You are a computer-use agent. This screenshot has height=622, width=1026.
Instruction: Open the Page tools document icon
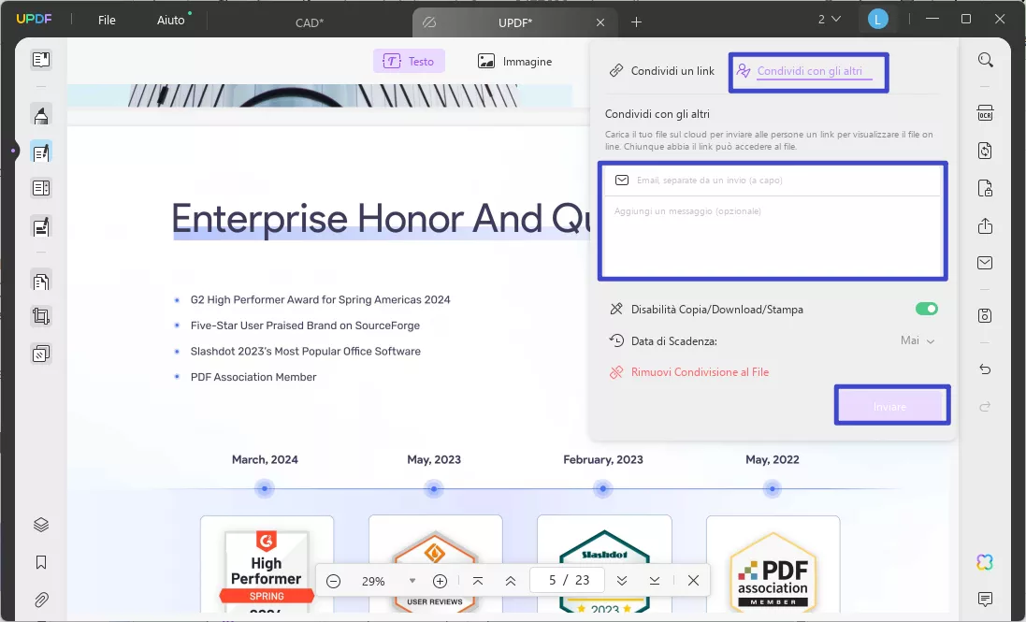[41, 282]
